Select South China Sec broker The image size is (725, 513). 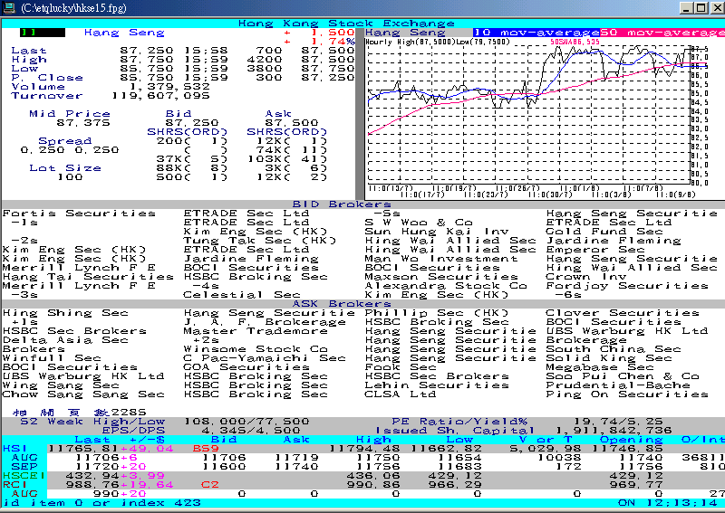click(x=614, y=349)
